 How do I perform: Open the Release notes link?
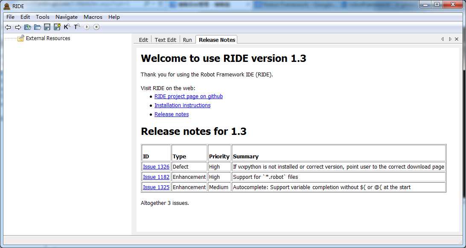point(172,114)
